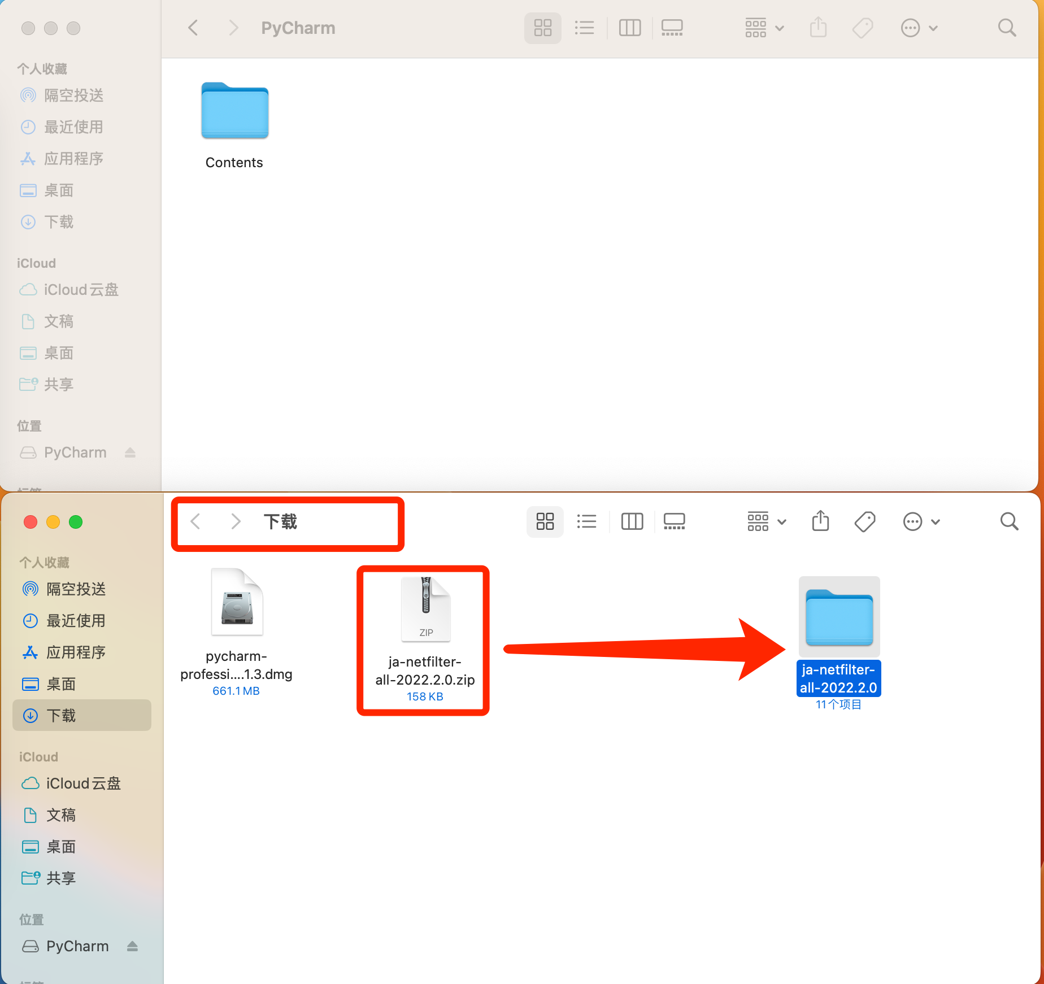Screen dimensions: 1044x984
Task: Eject PyCharm volume in upper window sidebar
Action: coord(130,452)
